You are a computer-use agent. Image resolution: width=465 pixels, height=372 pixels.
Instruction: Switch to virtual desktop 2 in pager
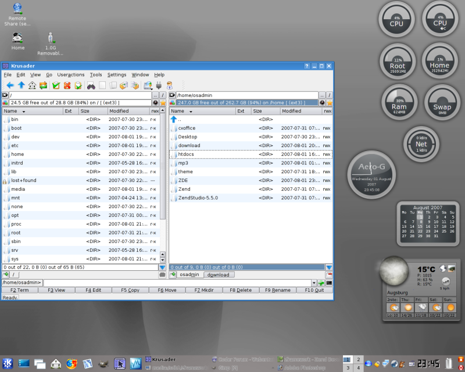coord(359,359)
